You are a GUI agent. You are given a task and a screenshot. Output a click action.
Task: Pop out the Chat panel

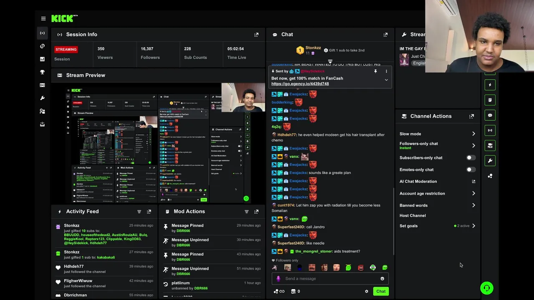[385, 35]
